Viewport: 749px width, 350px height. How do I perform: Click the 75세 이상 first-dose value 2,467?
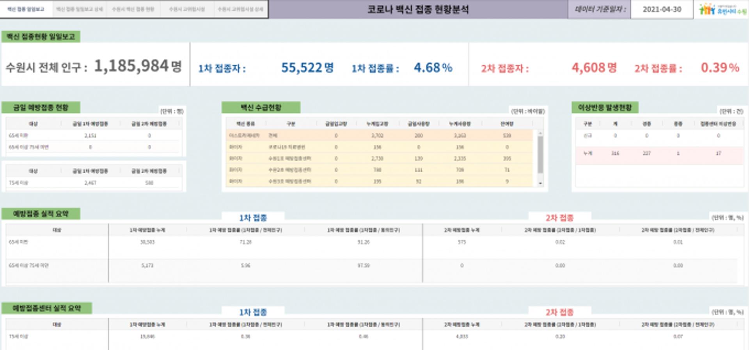[90, 183]
